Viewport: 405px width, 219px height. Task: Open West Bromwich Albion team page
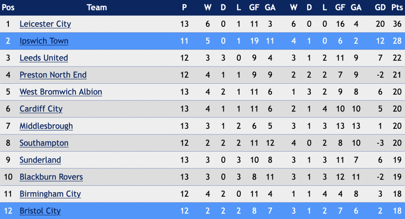pos(61,92)
